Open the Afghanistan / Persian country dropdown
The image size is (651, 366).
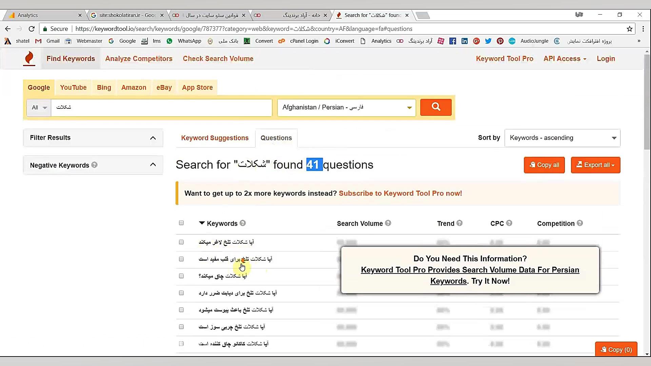(346, 107)
